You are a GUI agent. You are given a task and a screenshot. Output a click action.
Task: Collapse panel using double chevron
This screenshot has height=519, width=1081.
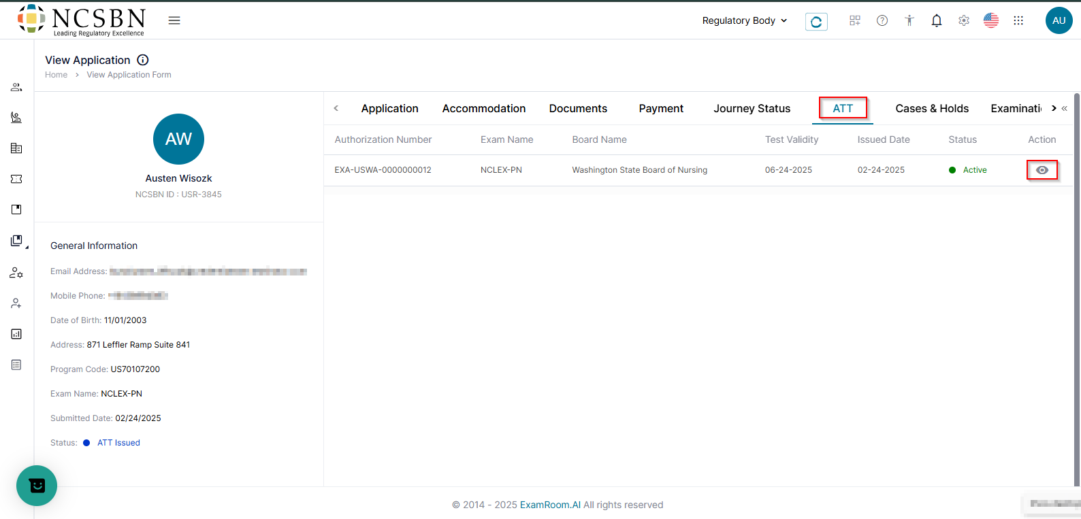pos(1065,108)
